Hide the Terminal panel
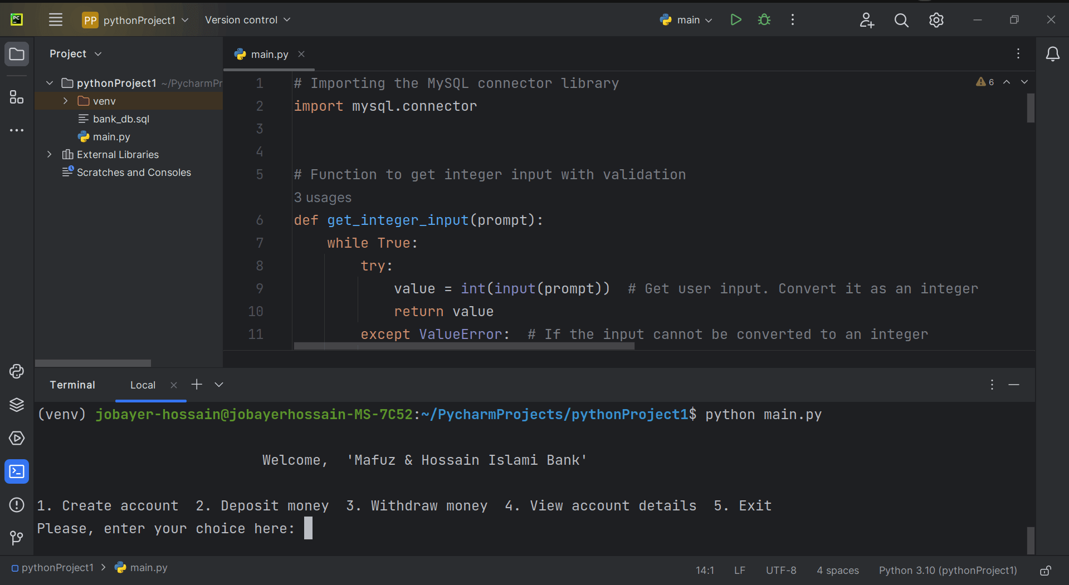Viewport: 1069px width, 585px height. pos(1014,385)
